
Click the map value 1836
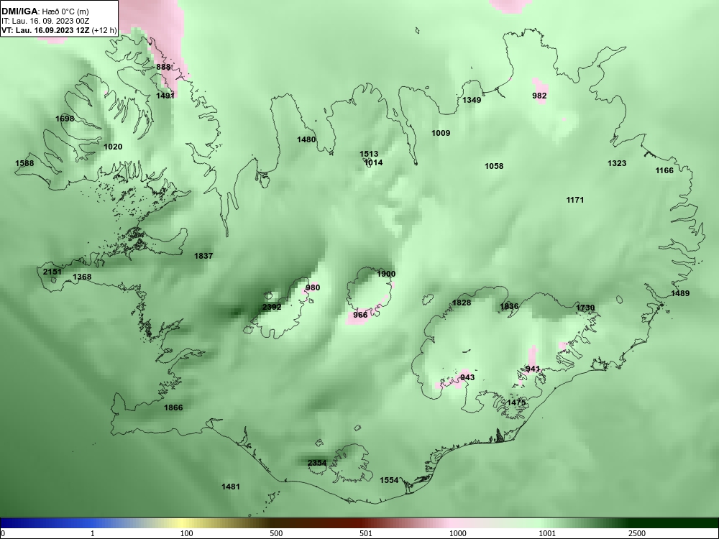pos(510,307)
